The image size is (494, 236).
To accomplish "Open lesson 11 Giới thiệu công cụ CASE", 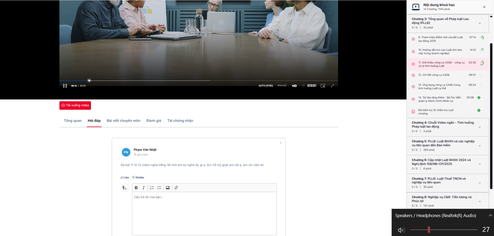I will [448, 64].
